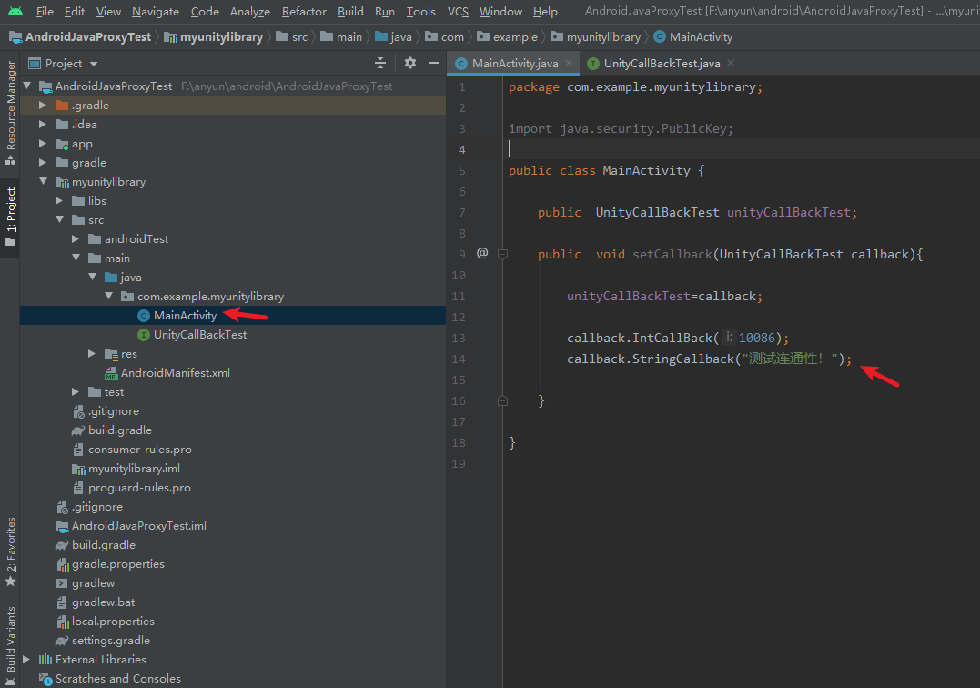This screenshot has width=980, height=688.
Task: Close the MainActivity.java tab
Action: (569, 63)
